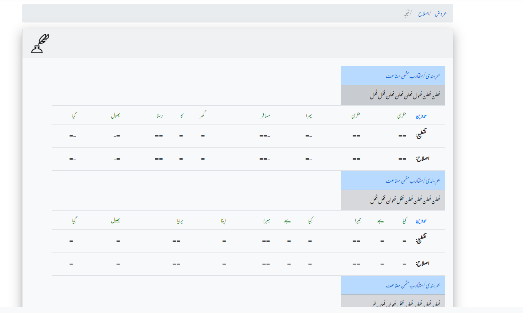Open تدوین link of the first verse

click(x=421, y=116)
